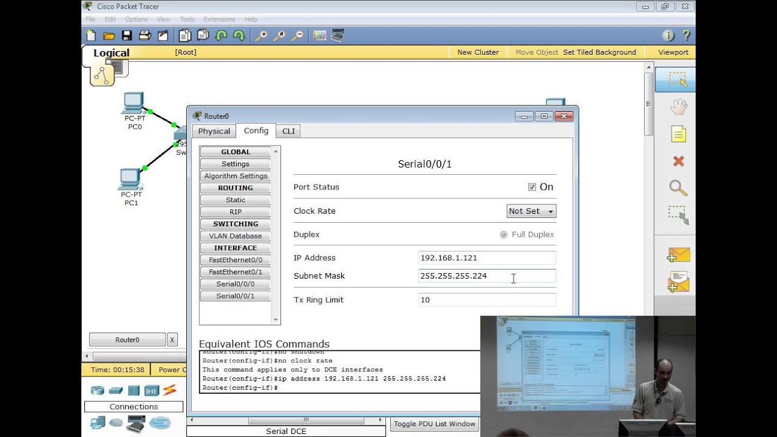Image resolution: width=777 pixels, height=437 pixels.
Task: Print with the printer toolbar icon
Action: click(x=145, y=36)
